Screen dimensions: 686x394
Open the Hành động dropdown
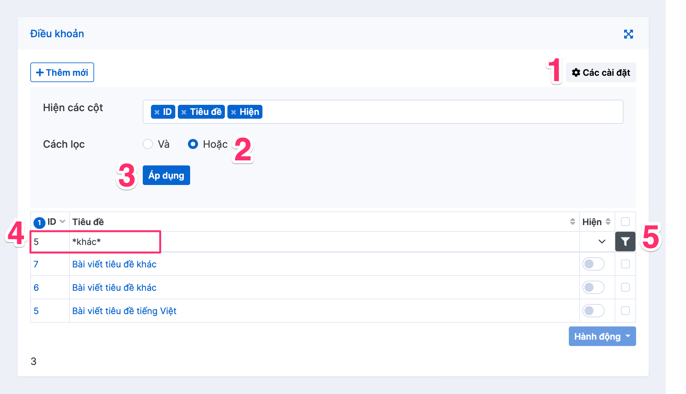click(x=602, y=337)
